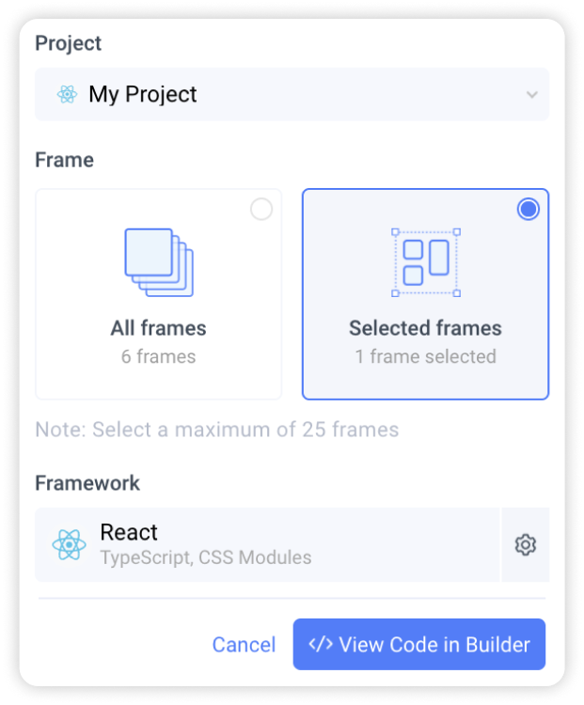584x705 pixels.
Task: Open the React framework selector
Action: (267, 544)
